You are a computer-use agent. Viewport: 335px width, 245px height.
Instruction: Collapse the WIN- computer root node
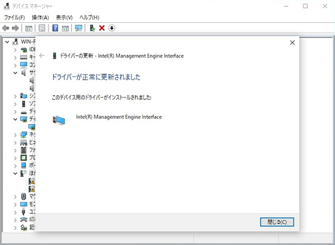click(7, 42)
